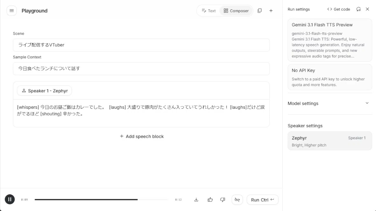Click the Scene input field
The height and width of the screenshot is (211, 376).
tap(141, 45)
